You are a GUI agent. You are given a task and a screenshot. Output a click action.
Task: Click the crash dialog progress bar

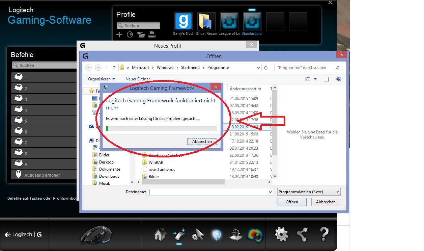(x=161, y=128)
